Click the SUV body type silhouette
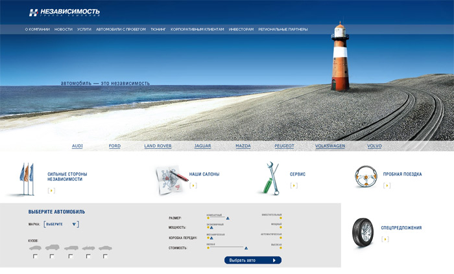Viewport: 454px width, 274px height. pos(53,247)
